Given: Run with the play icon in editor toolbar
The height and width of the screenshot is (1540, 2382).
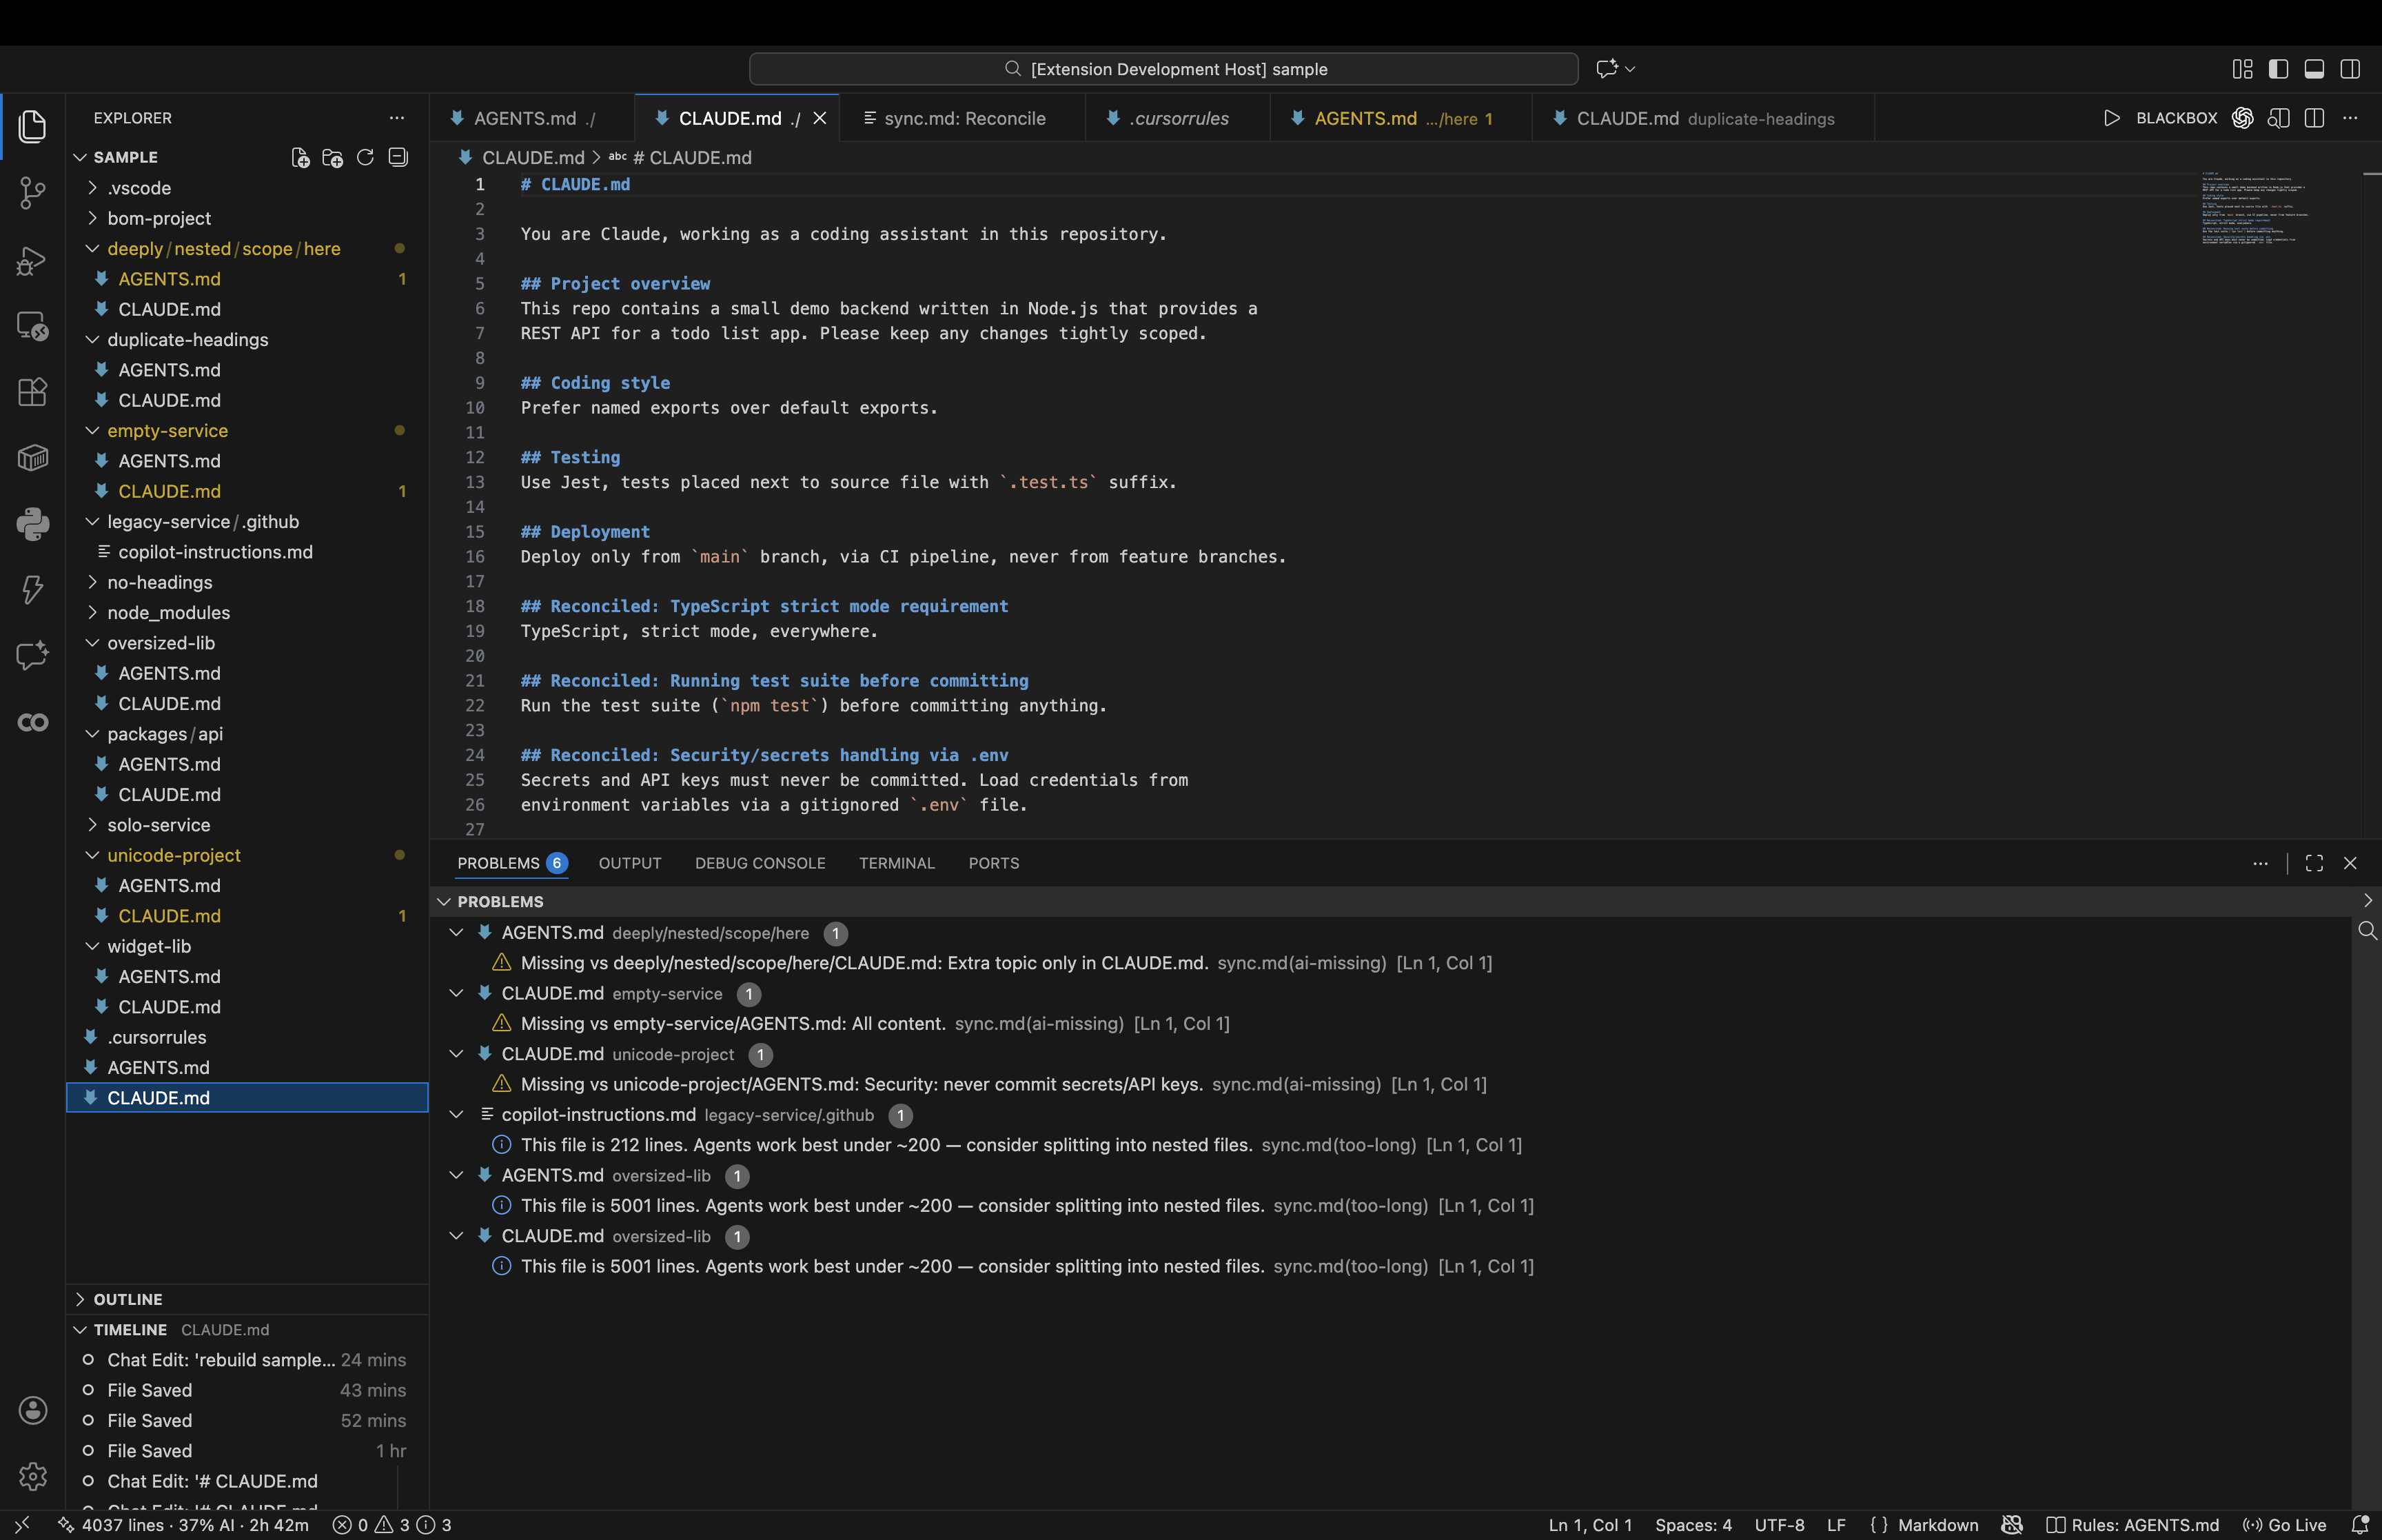Looking at the screenshot, I should point(2112,118).
